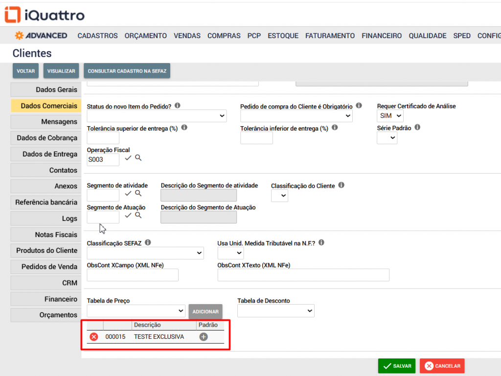
Task: Search Segmento de atividade with the magnifier
Action: (x=138, y=193)
